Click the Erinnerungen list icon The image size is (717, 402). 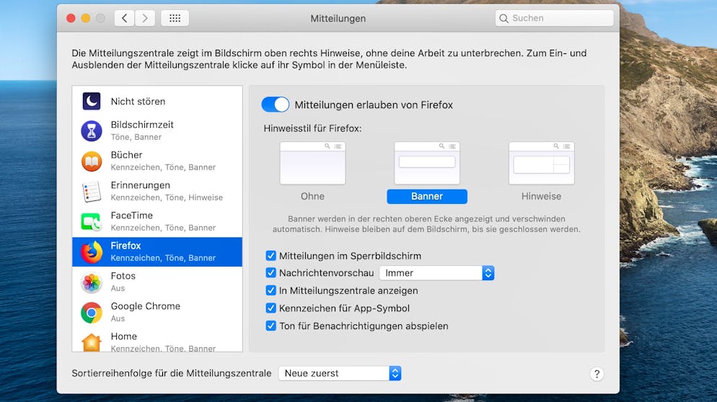point(92,192)
